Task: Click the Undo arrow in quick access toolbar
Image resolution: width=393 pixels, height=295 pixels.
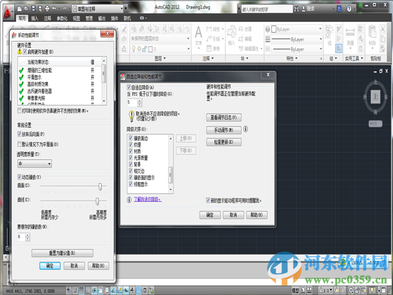Action: point(54,9)
